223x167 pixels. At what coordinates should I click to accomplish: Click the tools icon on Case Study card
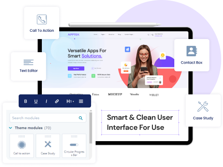click(203, 107)
